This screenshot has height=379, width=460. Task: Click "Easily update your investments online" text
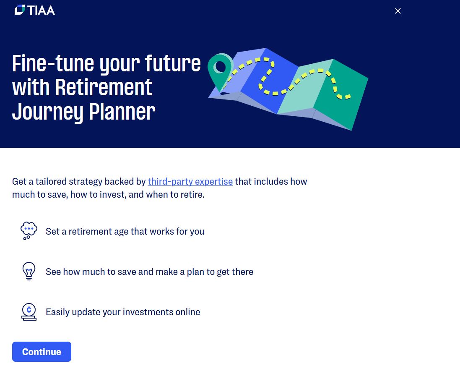coord(123,312)
